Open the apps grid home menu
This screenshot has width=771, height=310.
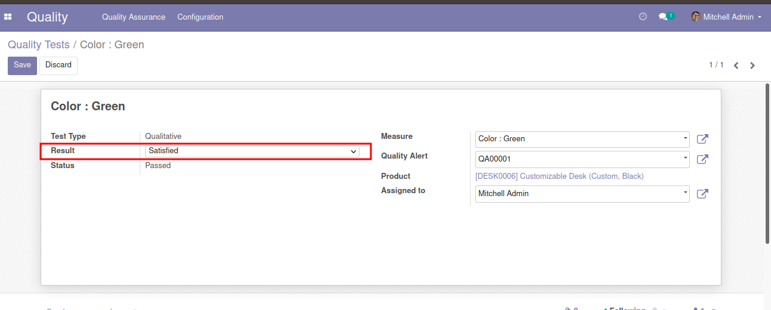click(8, 17)
